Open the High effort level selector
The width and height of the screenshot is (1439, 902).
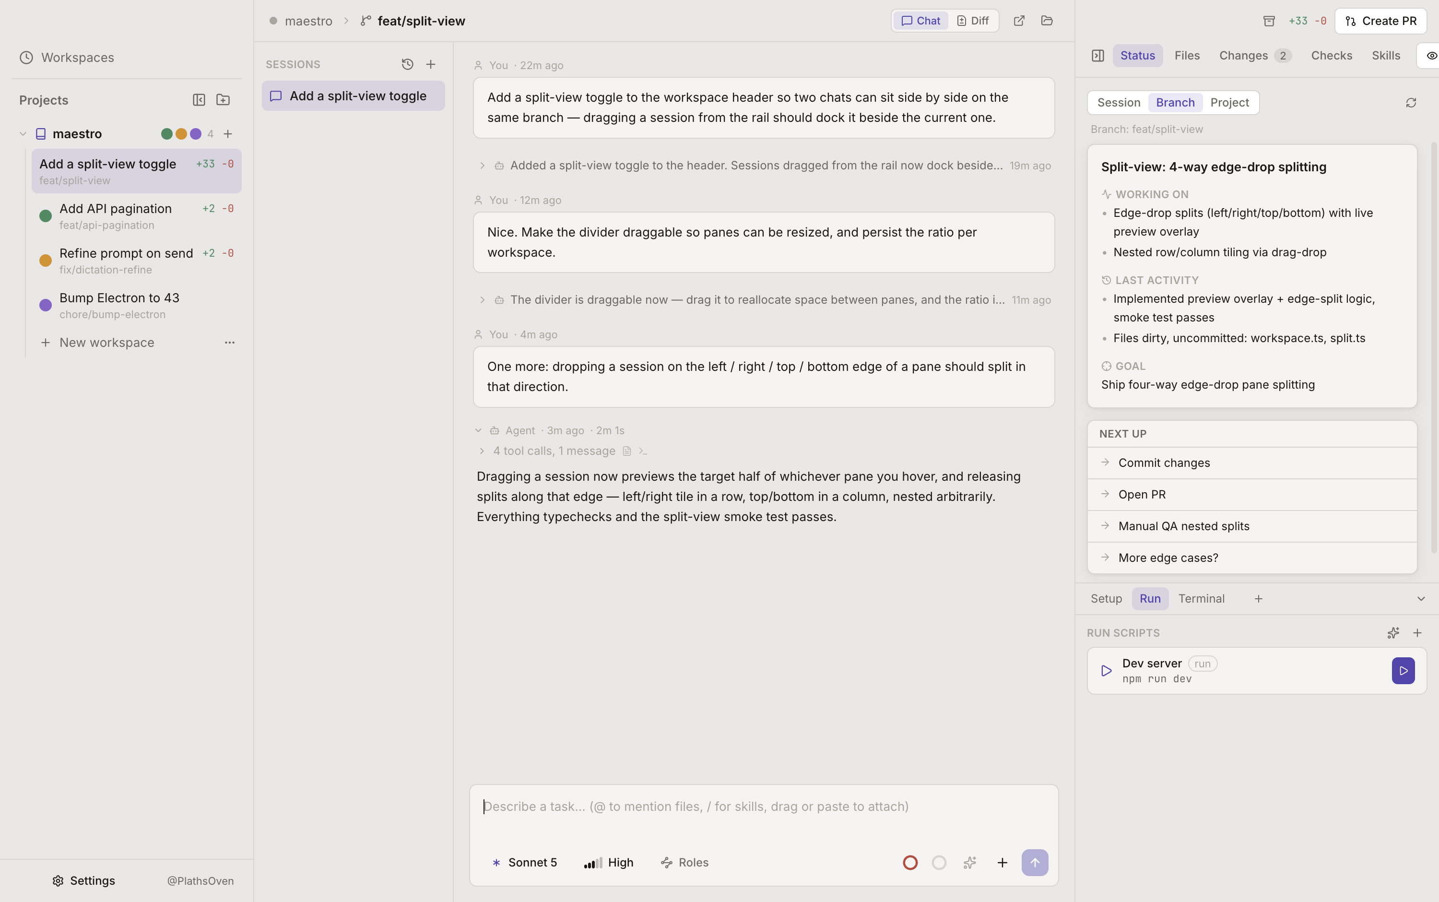point(608,863)
